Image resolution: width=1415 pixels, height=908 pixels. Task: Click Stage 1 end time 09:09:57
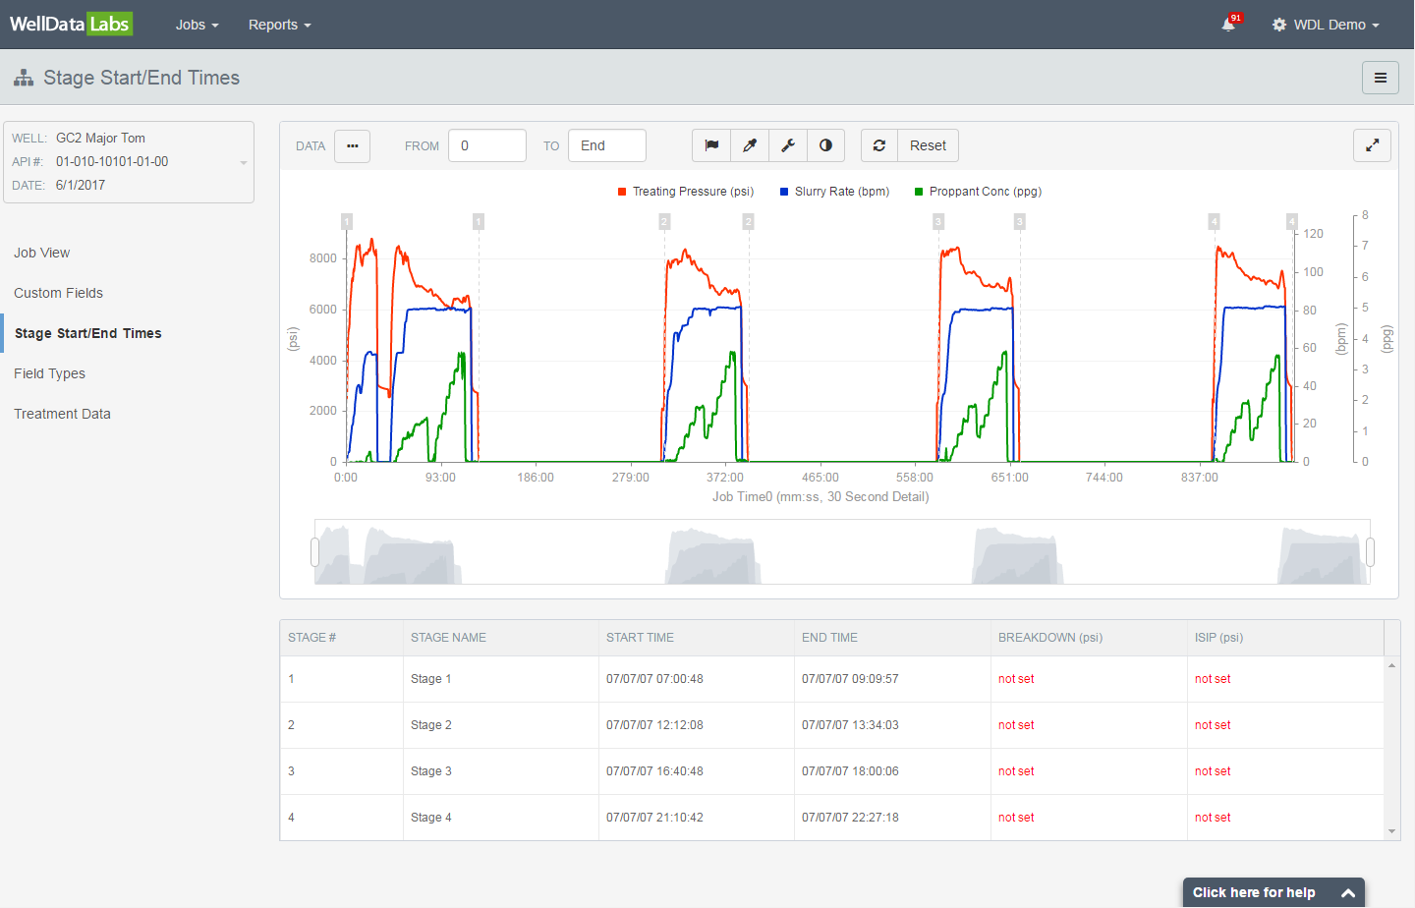(850, 679)
